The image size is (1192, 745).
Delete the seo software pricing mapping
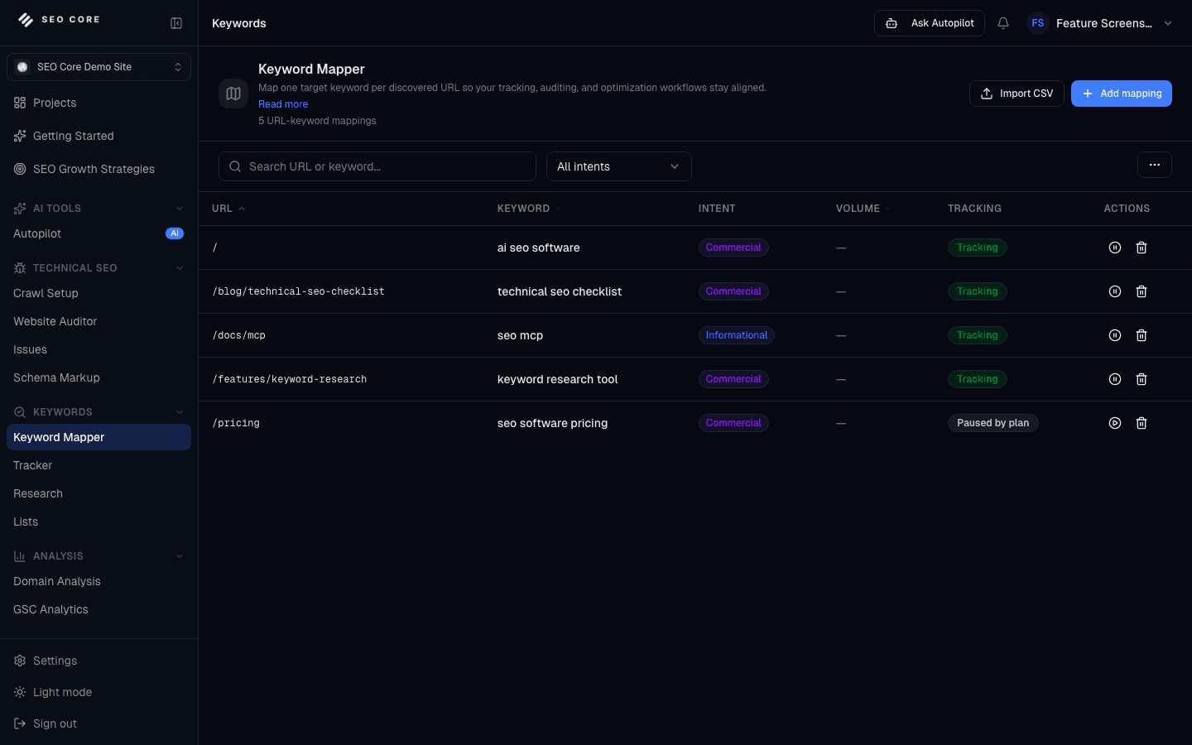tap(1142, 423)
